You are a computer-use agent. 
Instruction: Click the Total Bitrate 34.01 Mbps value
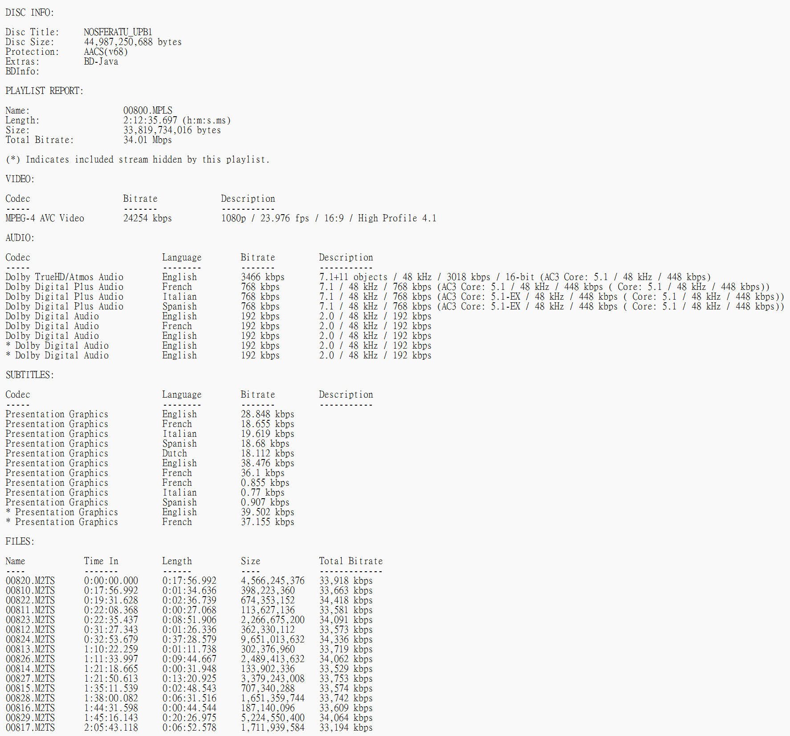[147, 140]
